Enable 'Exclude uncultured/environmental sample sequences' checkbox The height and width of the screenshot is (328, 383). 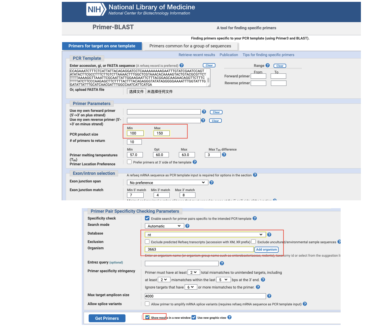click(x=254, y=242)
